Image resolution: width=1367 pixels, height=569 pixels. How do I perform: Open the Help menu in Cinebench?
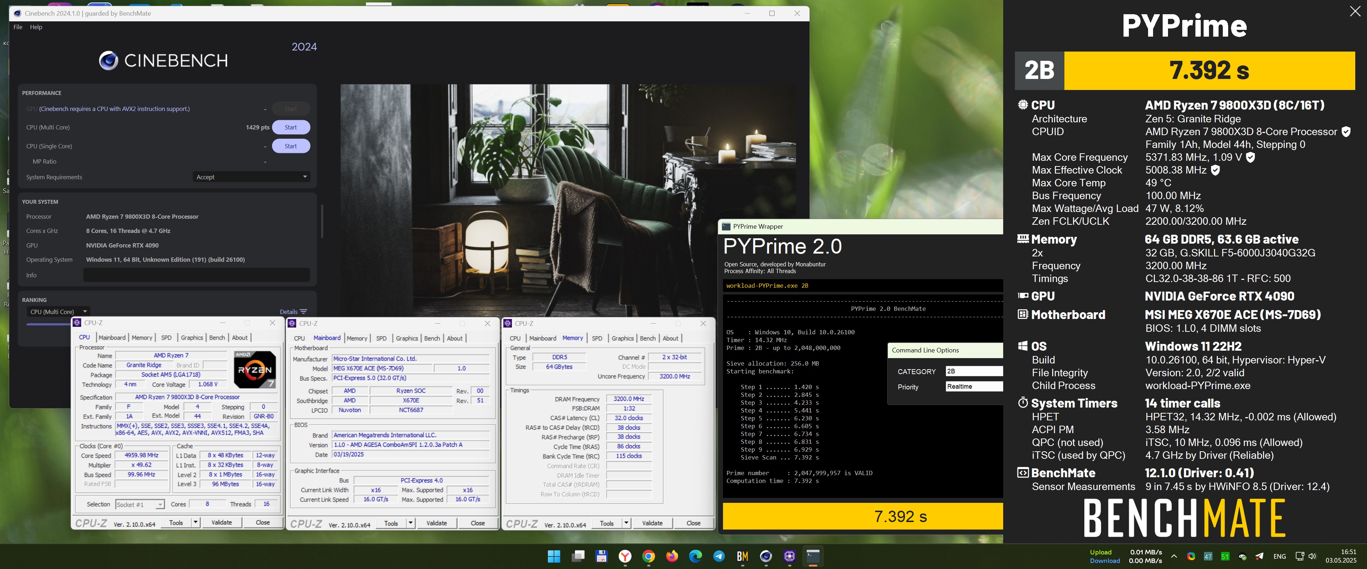click(x=36, y=27)
